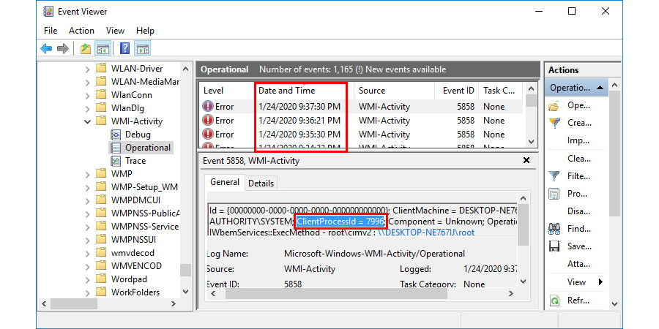
Task: Open the View menu
Action: pyautogui.click(x=115, y=31)
